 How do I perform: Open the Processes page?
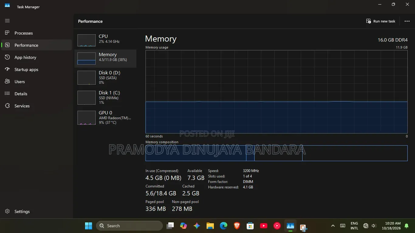[36, 33]
